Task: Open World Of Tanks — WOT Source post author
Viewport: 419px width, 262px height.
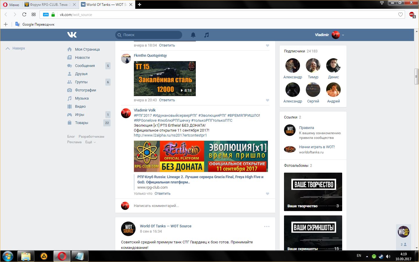Action: [x=166, y=226]
